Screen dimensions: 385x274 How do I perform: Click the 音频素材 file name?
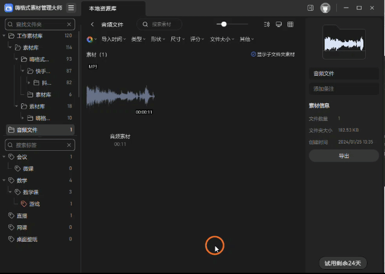[x=120, y=136]
